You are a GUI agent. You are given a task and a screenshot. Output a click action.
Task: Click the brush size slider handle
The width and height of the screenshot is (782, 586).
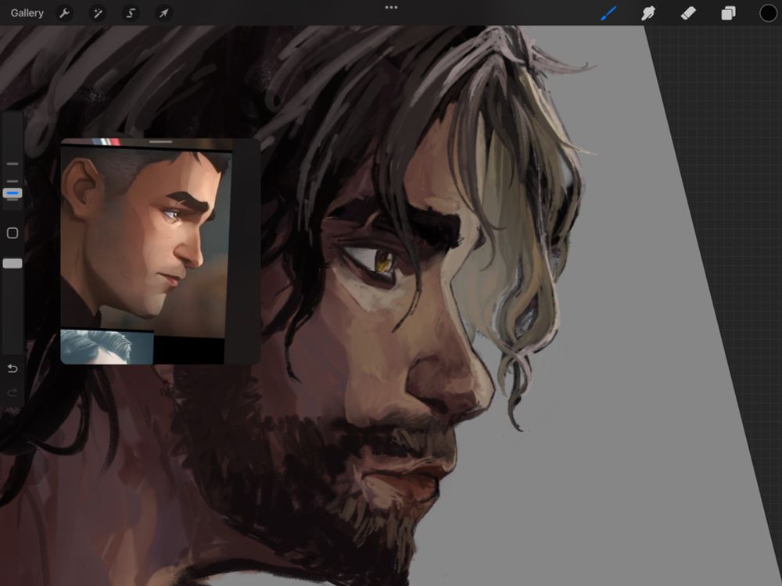point(13,193)
